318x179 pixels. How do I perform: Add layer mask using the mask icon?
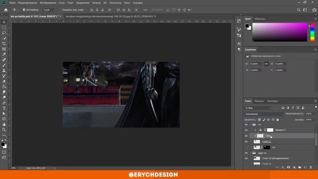tap(288, 167)
